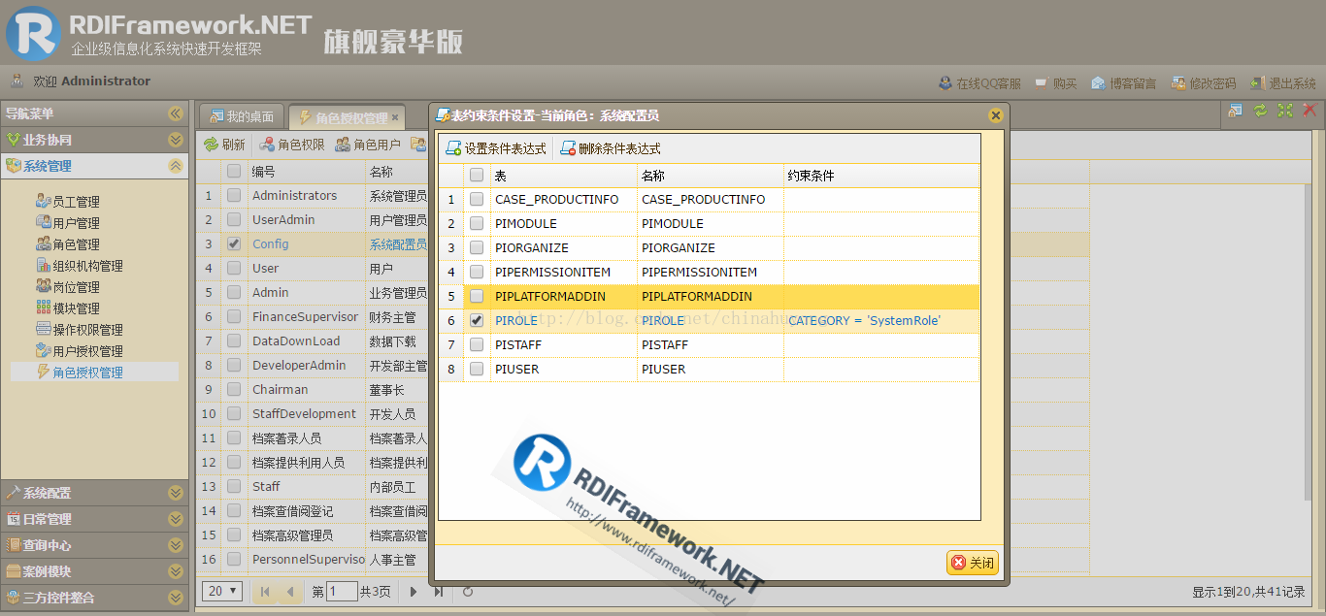
Task: Switch to the 角色授权管理 tab
Action: click(x=347, y=117)
